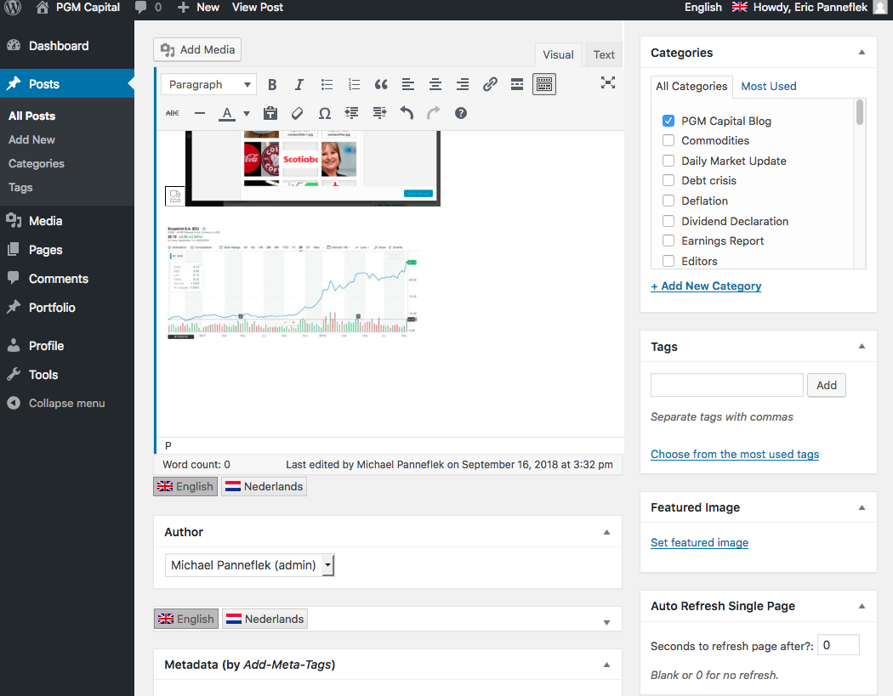The height and width of the screenshot is (696, 893).
Task: Open the Paragraph format dropdown
Action: click(x=209, y=84)
